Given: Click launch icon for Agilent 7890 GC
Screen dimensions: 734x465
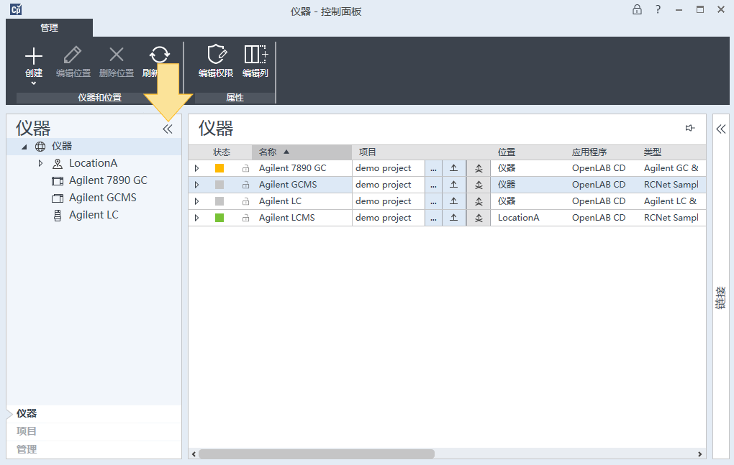Looking at the screenshot, I should pos(453,168).
